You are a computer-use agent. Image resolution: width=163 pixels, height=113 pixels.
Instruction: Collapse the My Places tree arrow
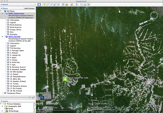(1, 11)
